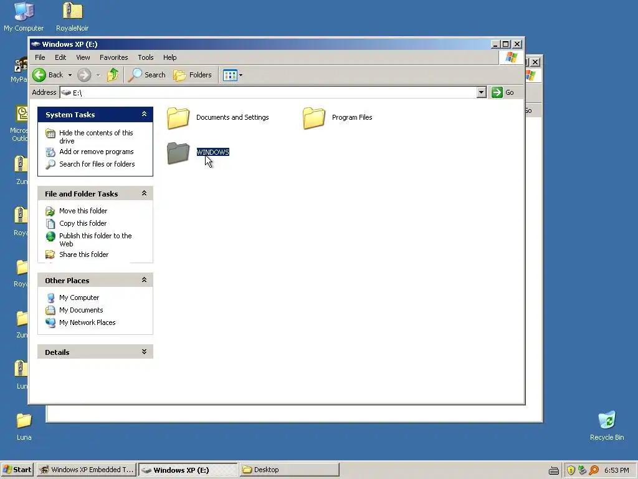Click the Copy this folder icon
Viewport: 638px width, 479px height.
50,224
